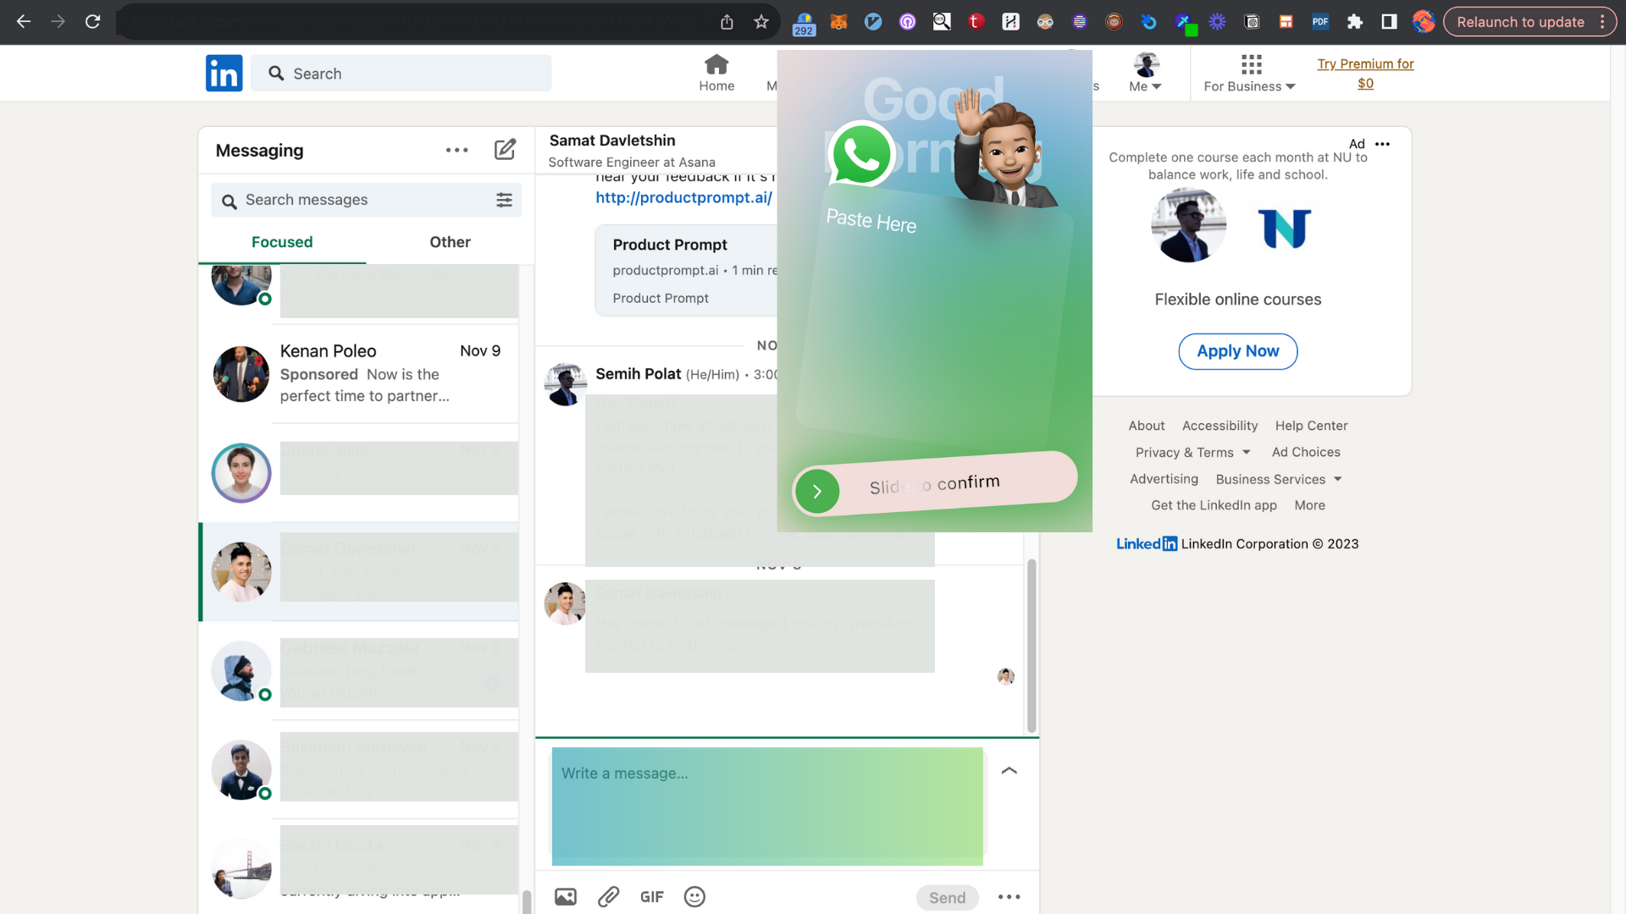The image size is (1626, 914).
Task: Open the emoji picker
Action: click(x=694, y=897)
